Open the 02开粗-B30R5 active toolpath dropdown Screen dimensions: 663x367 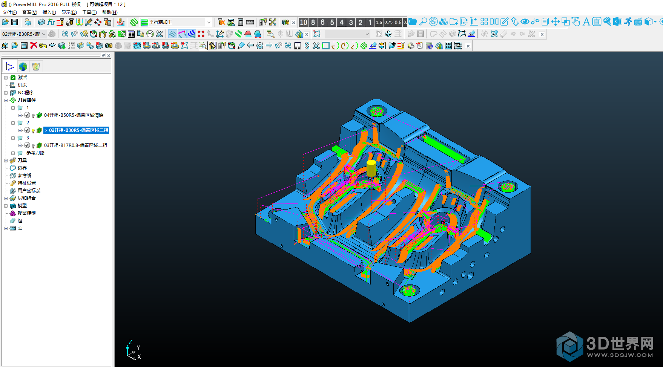click(x=43, y=34)
